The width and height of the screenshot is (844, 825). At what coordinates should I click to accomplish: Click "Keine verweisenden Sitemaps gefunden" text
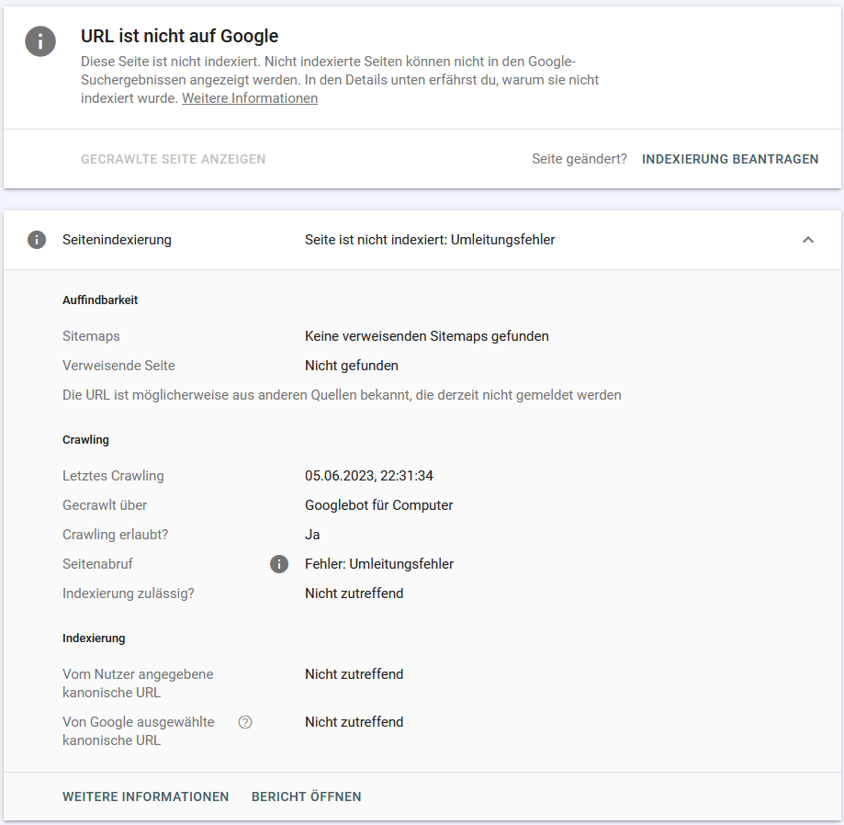click(x=427, y=336)
